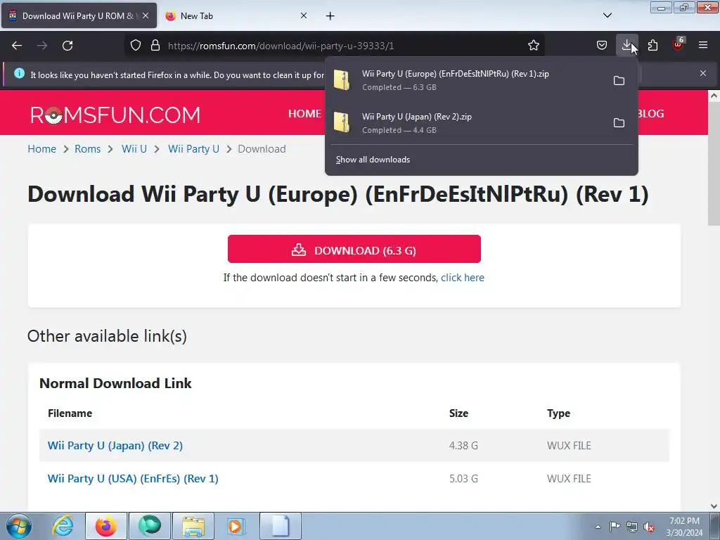The image size is (720, 540).
Task: Open the Windows Start menu
Action: click(19, 526)
